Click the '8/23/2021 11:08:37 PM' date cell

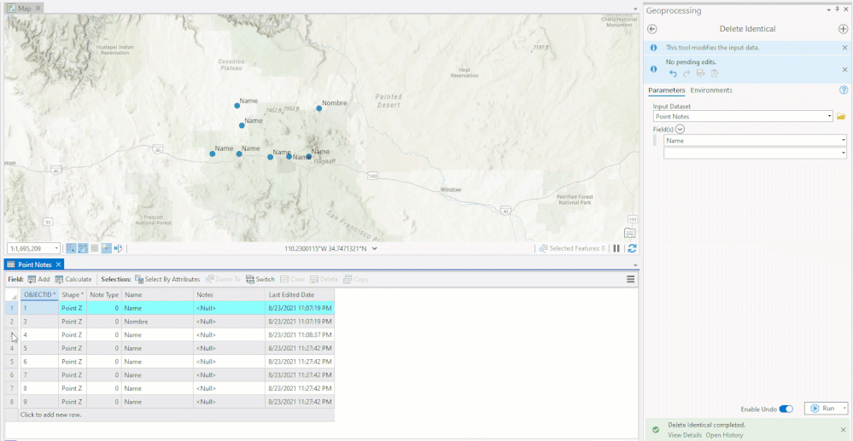pyautogui.click(x=300, y=335)
